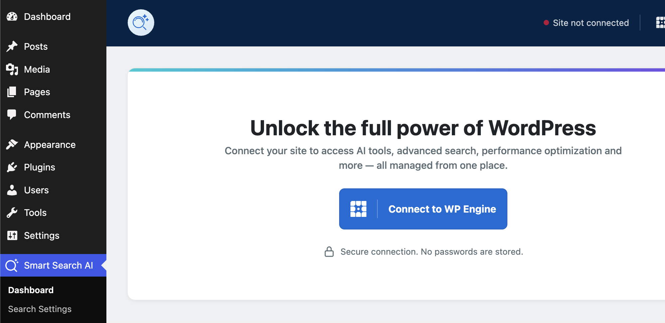Click the WP Engine grid icon in top bar
The width and height of the screenshot is (665, 323).
tap(660, 23)
